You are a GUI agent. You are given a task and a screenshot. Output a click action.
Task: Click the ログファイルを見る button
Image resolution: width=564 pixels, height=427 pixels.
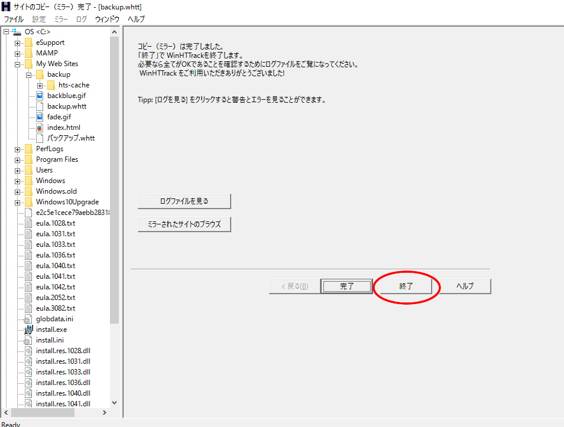click(184, 201)
